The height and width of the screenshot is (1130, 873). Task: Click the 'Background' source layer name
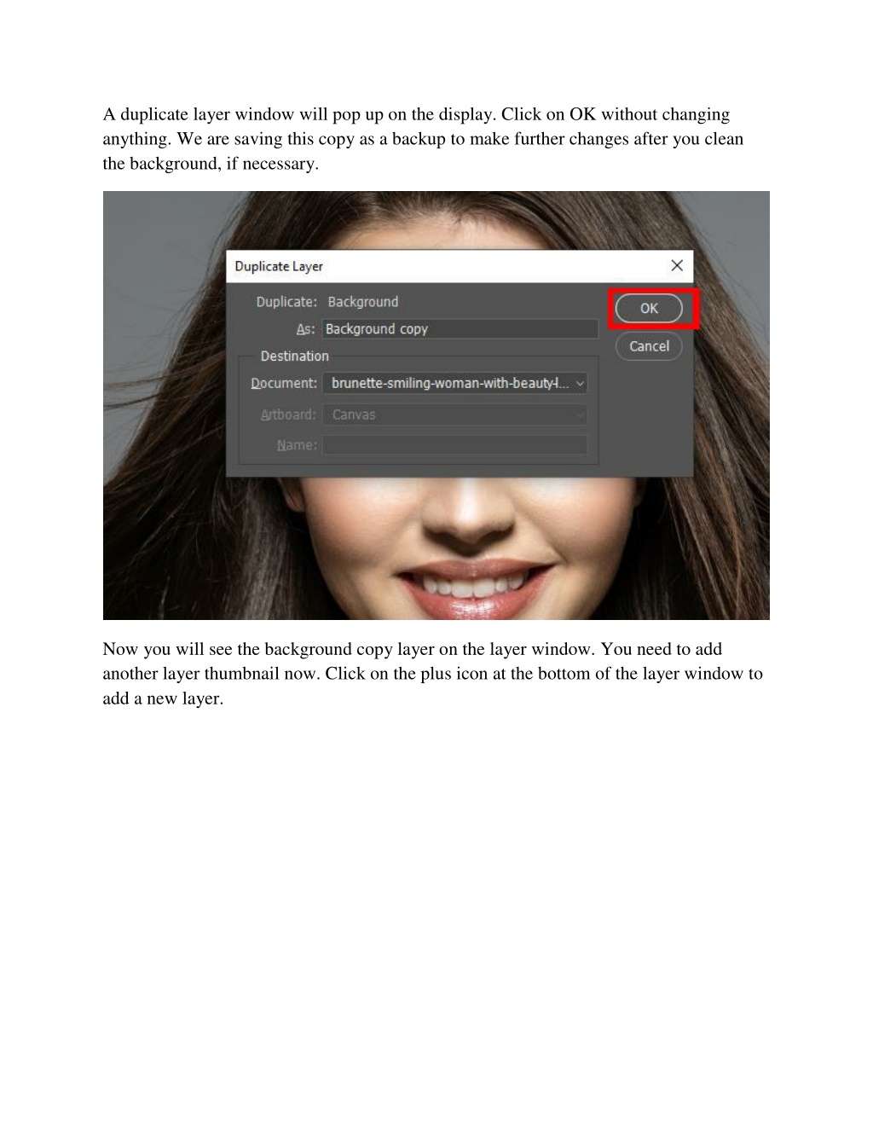coord(362,302)
